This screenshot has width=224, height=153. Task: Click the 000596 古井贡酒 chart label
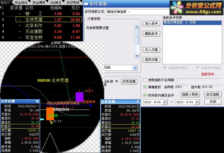53,80
